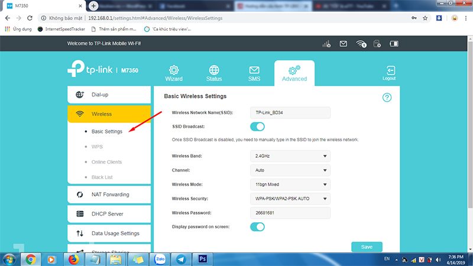
Task: Click the Wireless Password field
Action: coord(290,213)
